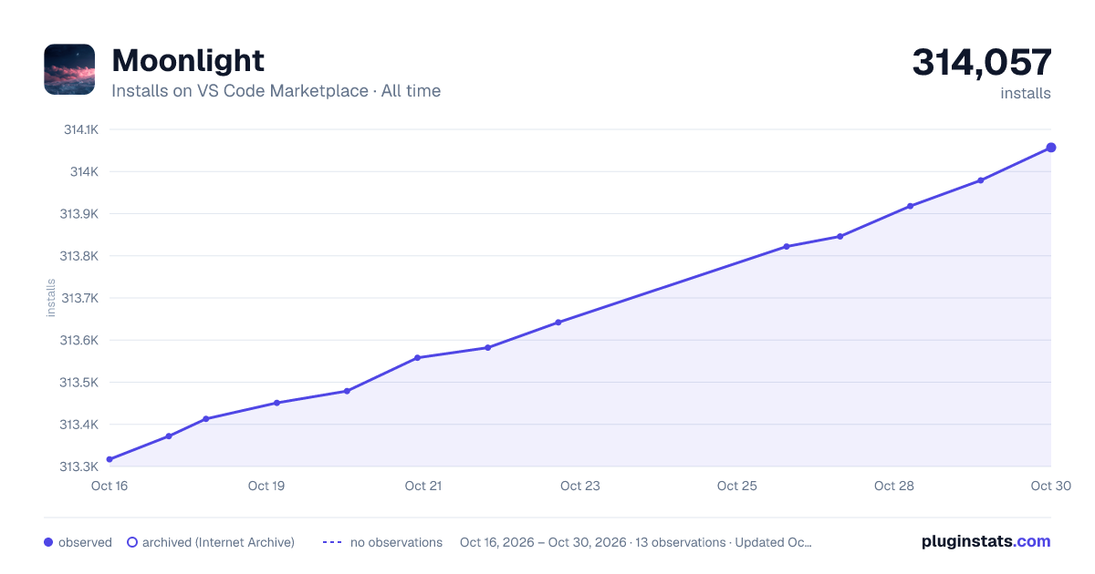
Task: Click the rotated 'installs' y-axis title
Action: 51,298
